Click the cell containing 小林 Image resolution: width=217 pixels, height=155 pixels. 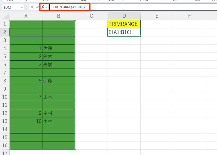[59, 121]
